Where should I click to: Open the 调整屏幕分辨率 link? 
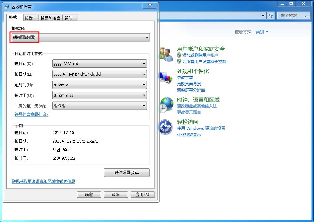coord(191,90)
